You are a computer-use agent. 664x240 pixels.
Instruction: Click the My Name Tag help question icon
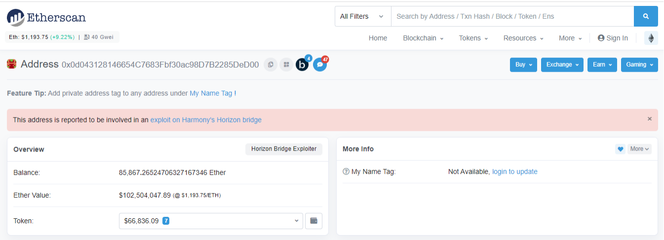point(346,172)
